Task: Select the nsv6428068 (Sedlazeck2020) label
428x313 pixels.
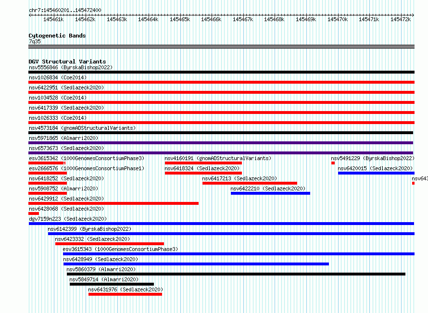Action: pos(66,209)
